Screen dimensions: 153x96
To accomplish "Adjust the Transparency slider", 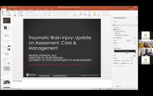I will point(126,61).
